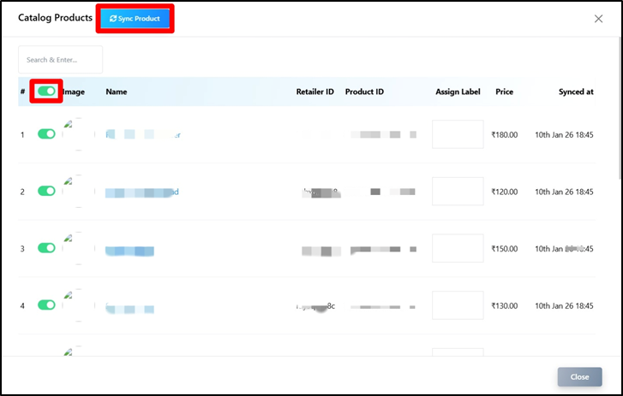Open Assign Label box for row 1

click(x=458, y=134)
